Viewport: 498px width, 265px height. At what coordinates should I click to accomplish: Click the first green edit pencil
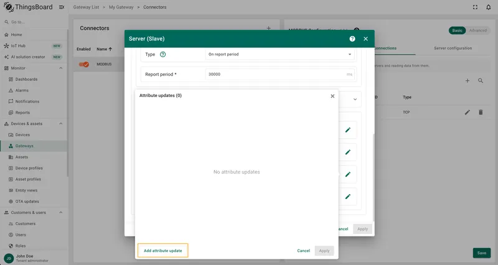click(348, 130)
